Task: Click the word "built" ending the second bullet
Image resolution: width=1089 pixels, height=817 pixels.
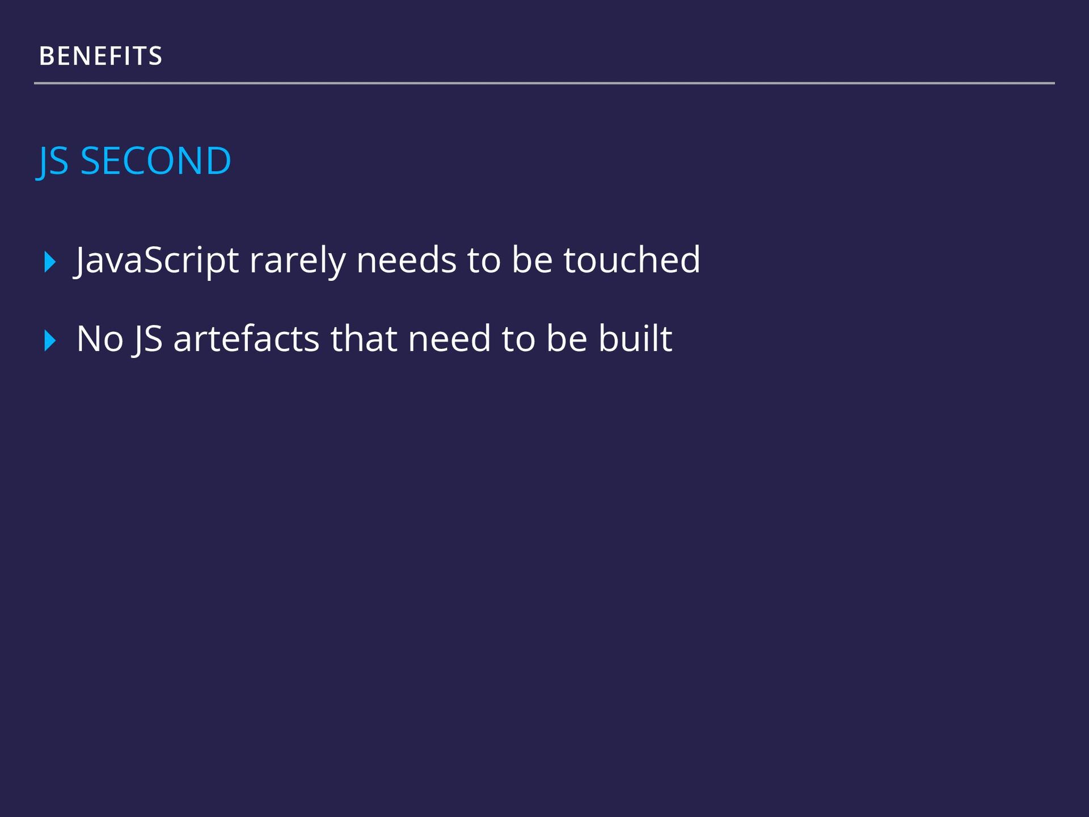Action: pos(635,339)
